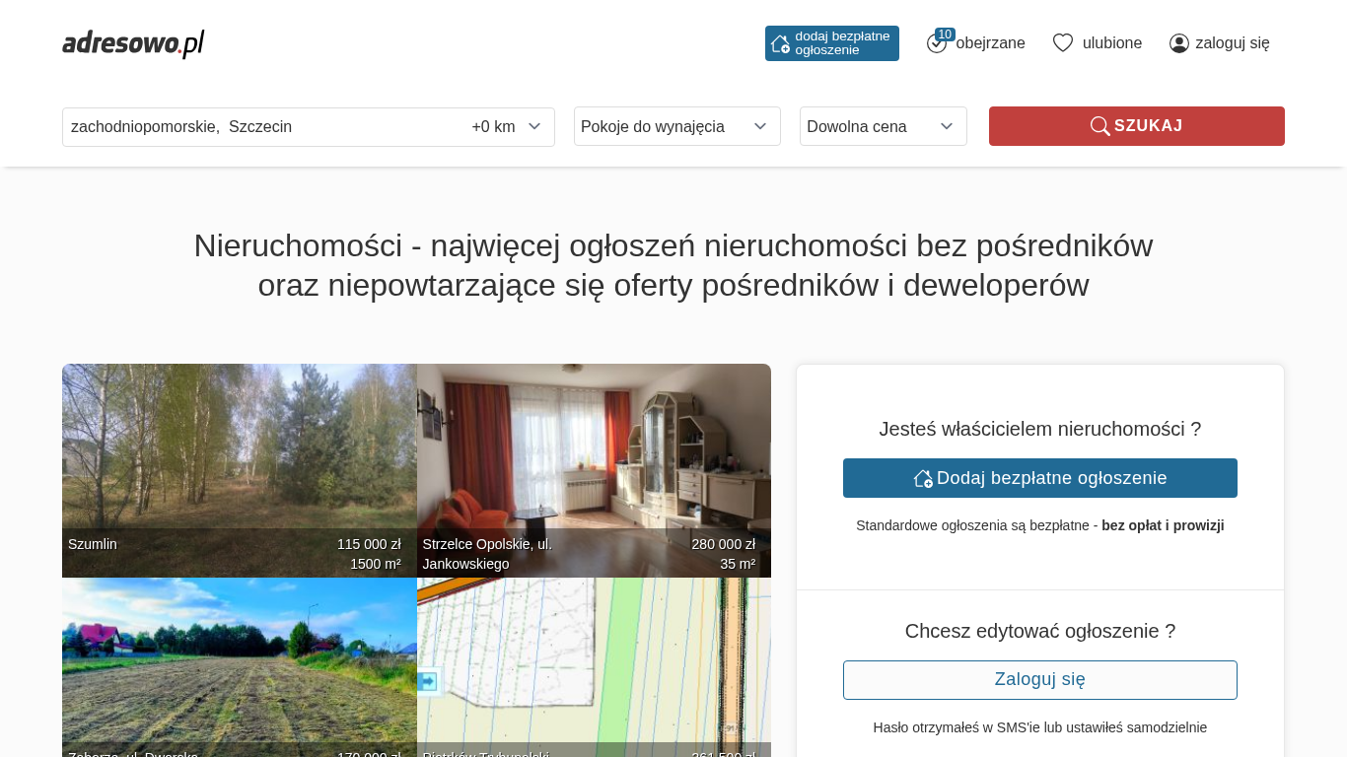Click the user profile login icon
Screen dimensions: 1347x757
click(x=1178, y=43)
